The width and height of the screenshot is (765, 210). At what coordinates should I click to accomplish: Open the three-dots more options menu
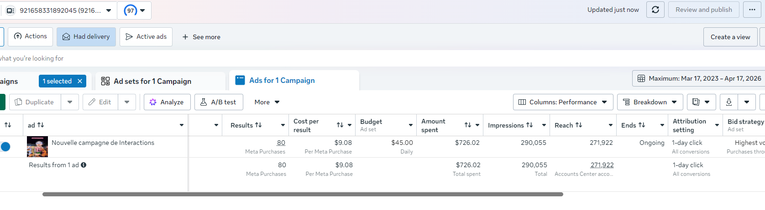[752, 10]
